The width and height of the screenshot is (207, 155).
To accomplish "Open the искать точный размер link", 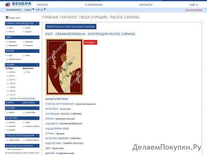I will coord(22,98).
